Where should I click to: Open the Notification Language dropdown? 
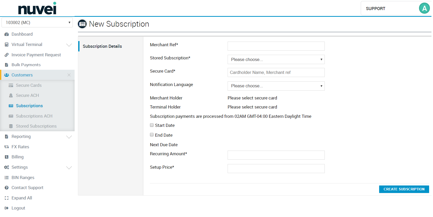point(276,86)
